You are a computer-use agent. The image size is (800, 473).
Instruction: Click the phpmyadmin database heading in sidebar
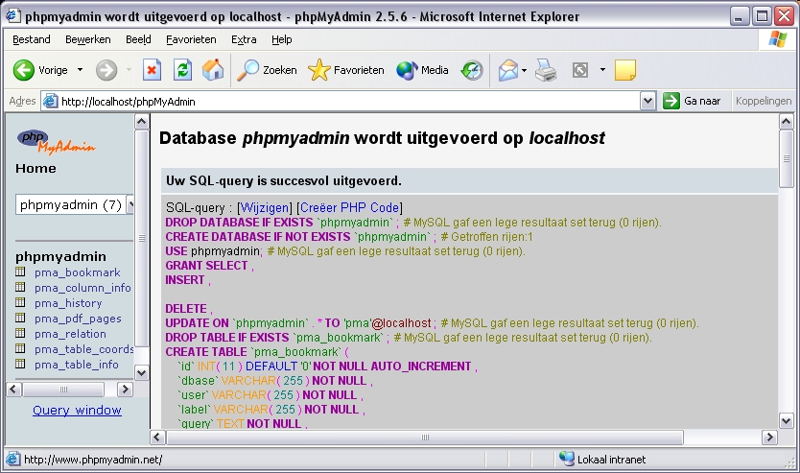pos(60,256)
